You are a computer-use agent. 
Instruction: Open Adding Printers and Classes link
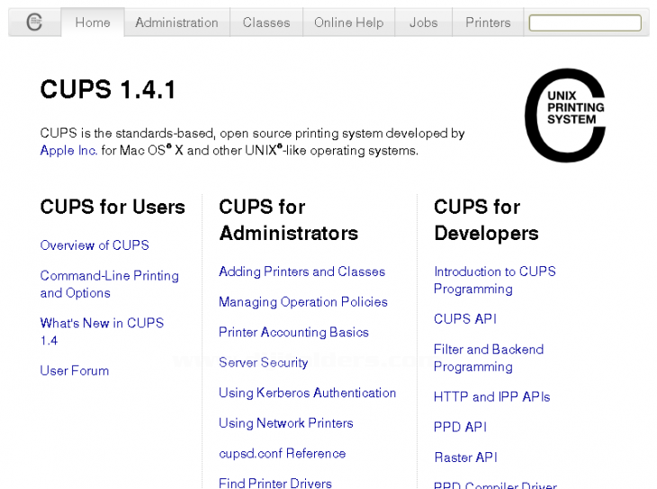coord(301,271)
